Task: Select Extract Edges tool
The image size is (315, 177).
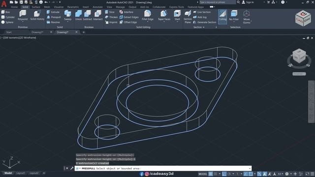Action: (129, 17)
